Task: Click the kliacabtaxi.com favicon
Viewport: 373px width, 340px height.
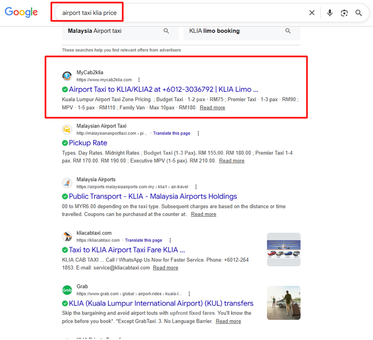Action: click(x=67, y=237)
